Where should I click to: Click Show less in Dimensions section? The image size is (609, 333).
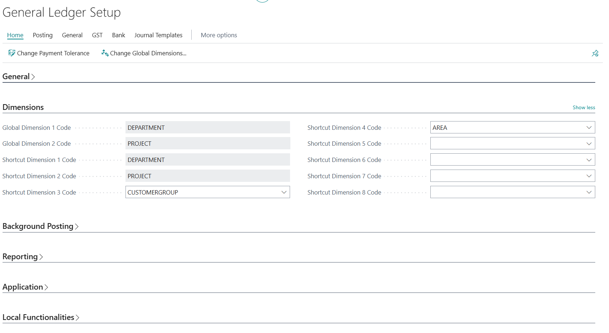pyautogui.click(x=584, y=107)
